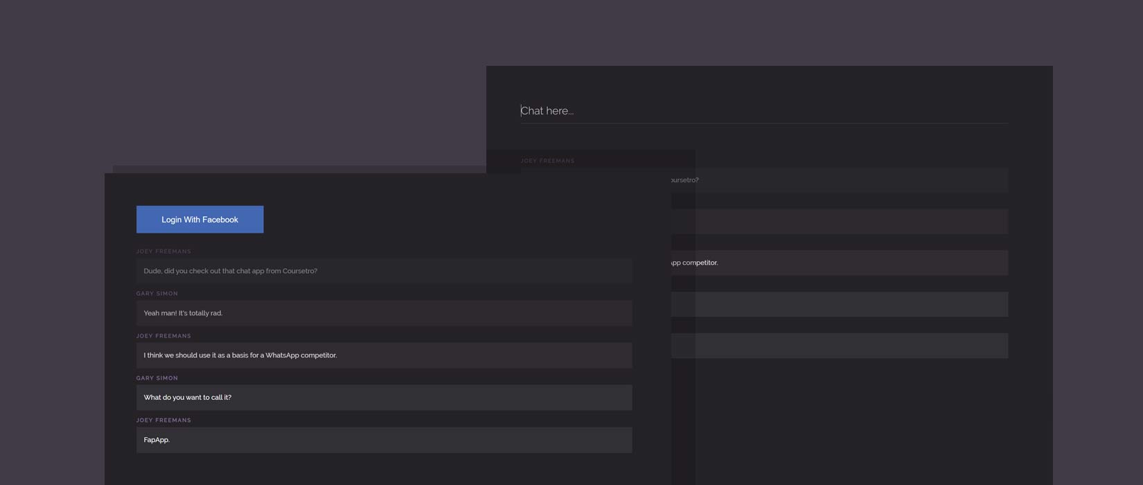Click GARY SIMON name above 'Yeah man!' message
Viewport: 1143px width, 485px height.
[157, 294]
